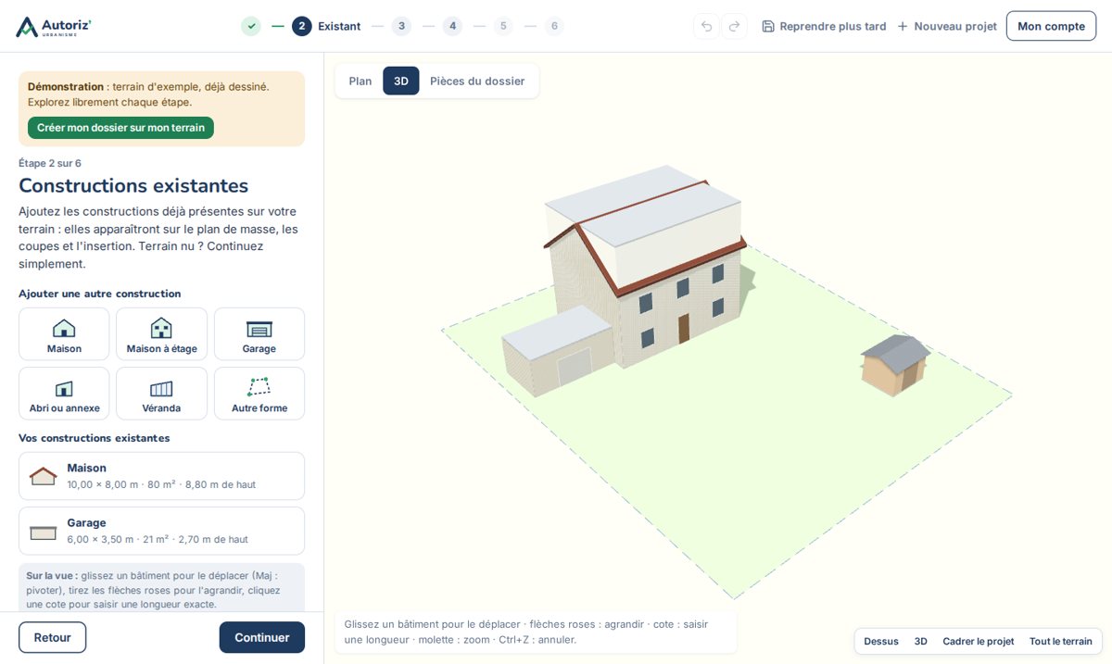Click the Continuer button
The height and width of the screenshot is (664, 1112).
tap(262, 637)
